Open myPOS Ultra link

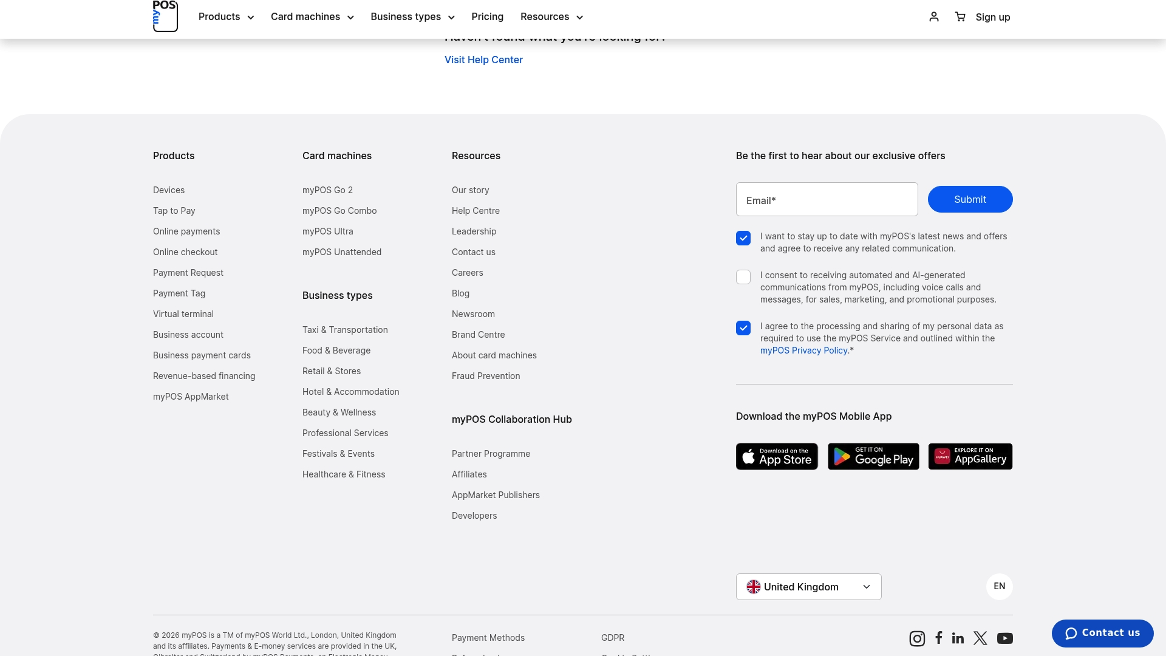click(328, 231)
